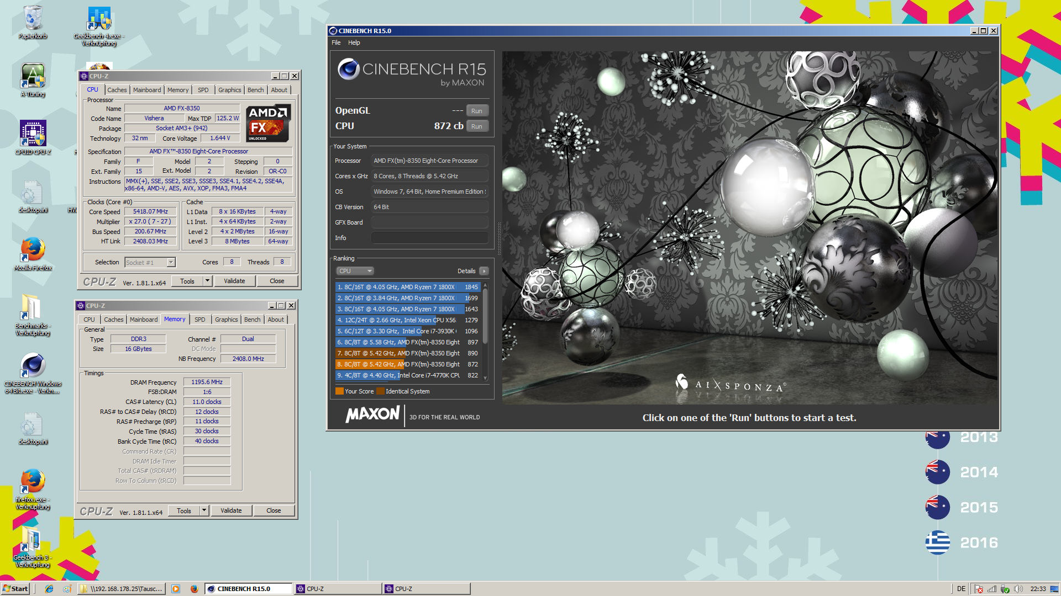The image size is (1061, 596).
Task: Select the firefox.exe shortcut on desktop
Action: pyautogui.click(x=33, y=489)
